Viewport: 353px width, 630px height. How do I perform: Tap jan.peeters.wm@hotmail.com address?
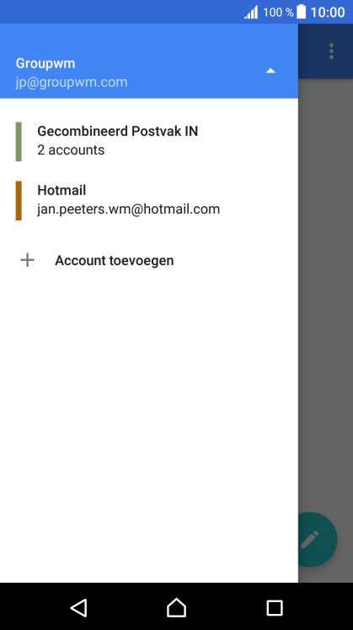tap(129, 209)
